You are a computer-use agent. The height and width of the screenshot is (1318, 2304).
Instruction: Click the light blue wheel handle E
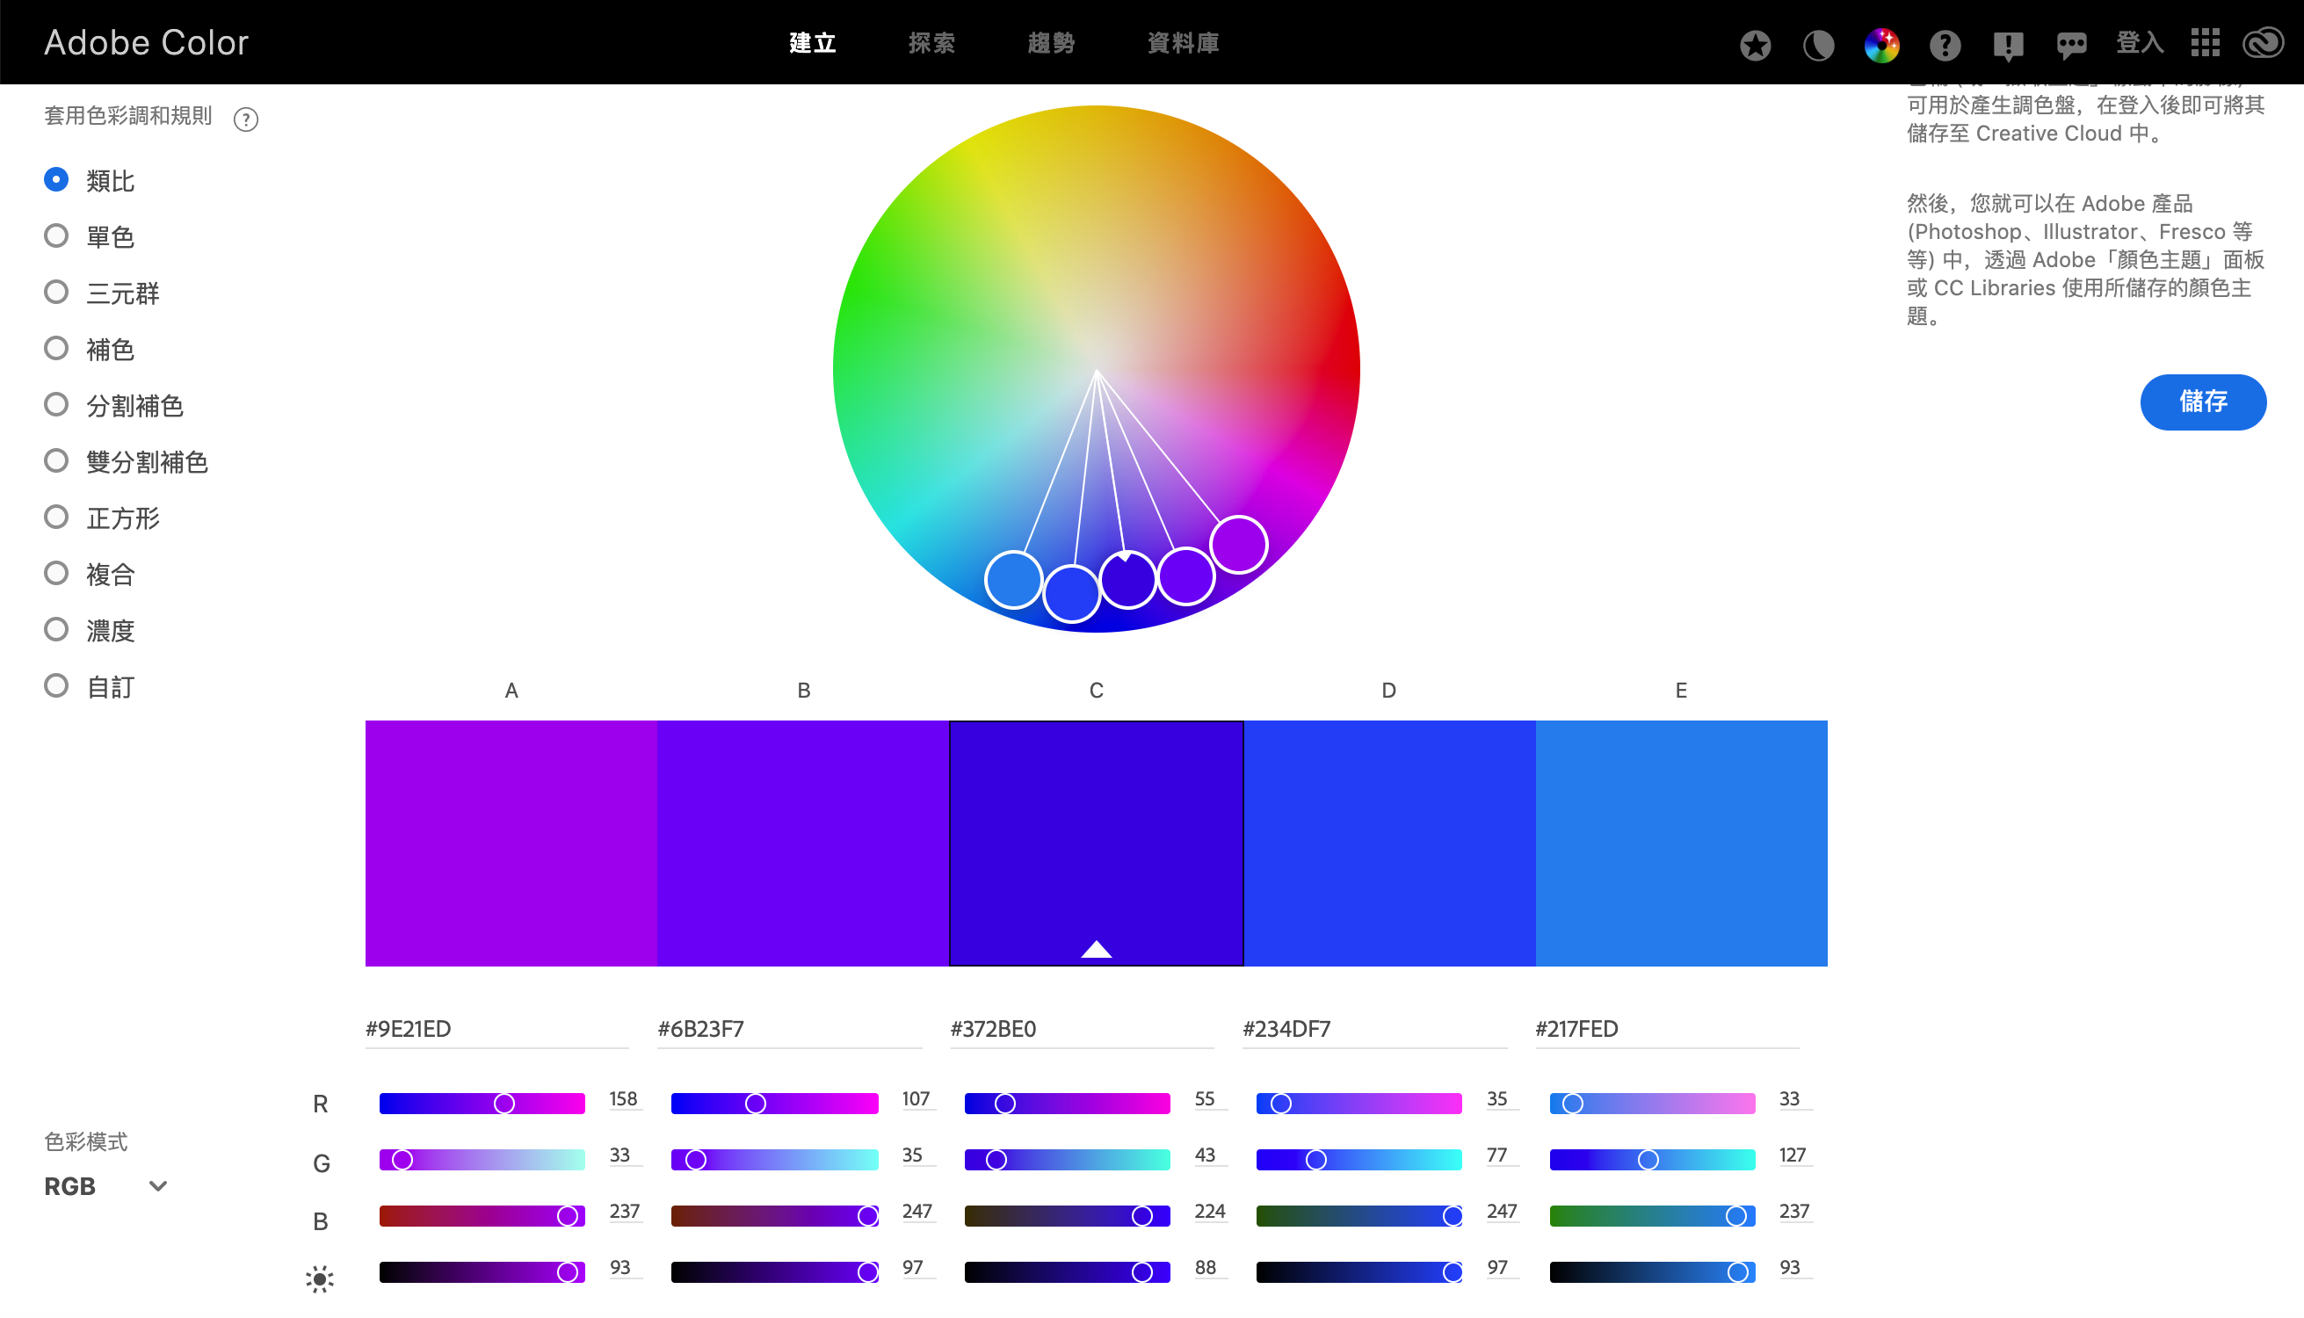click(1013, 579)
